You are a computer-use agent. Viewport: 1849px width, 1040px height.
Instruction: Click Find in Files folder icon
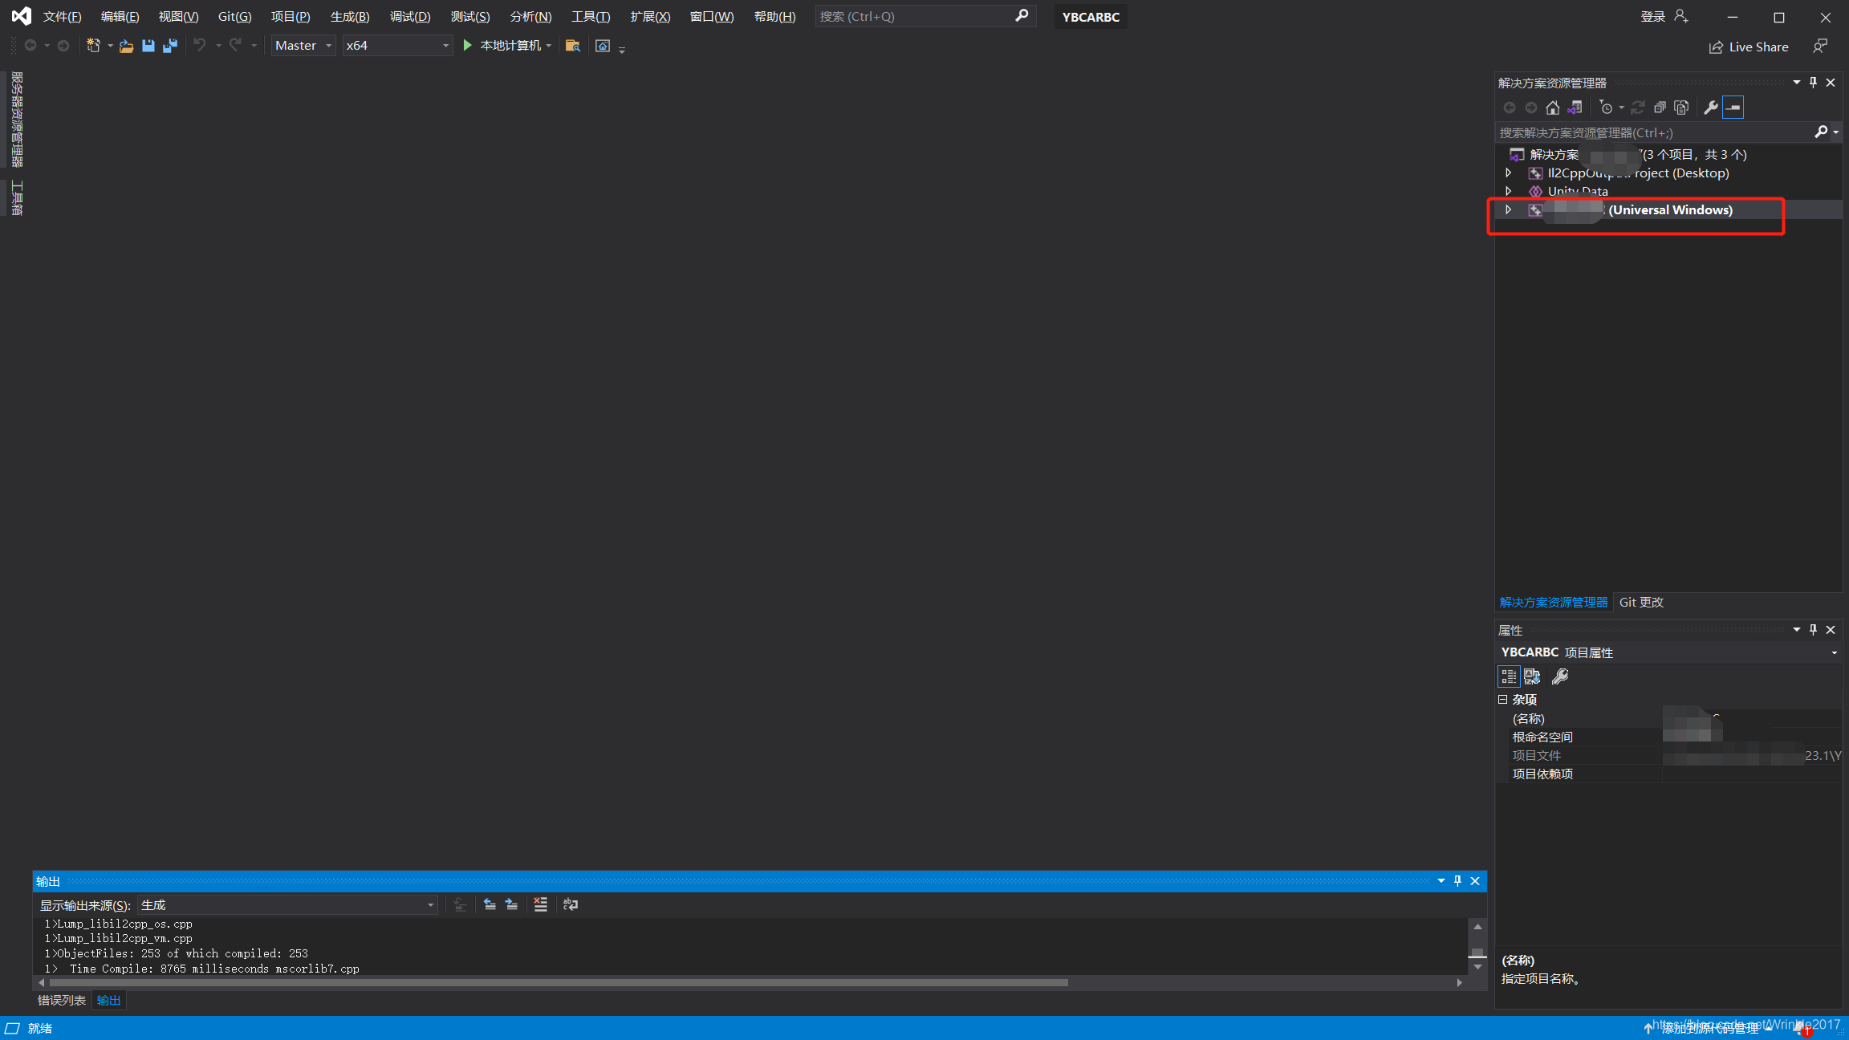pyautogui.click(x=572, y=46)
